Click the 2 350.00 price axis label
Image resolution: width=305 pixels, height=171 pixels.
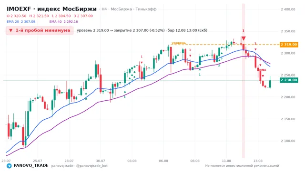point(288,31)
